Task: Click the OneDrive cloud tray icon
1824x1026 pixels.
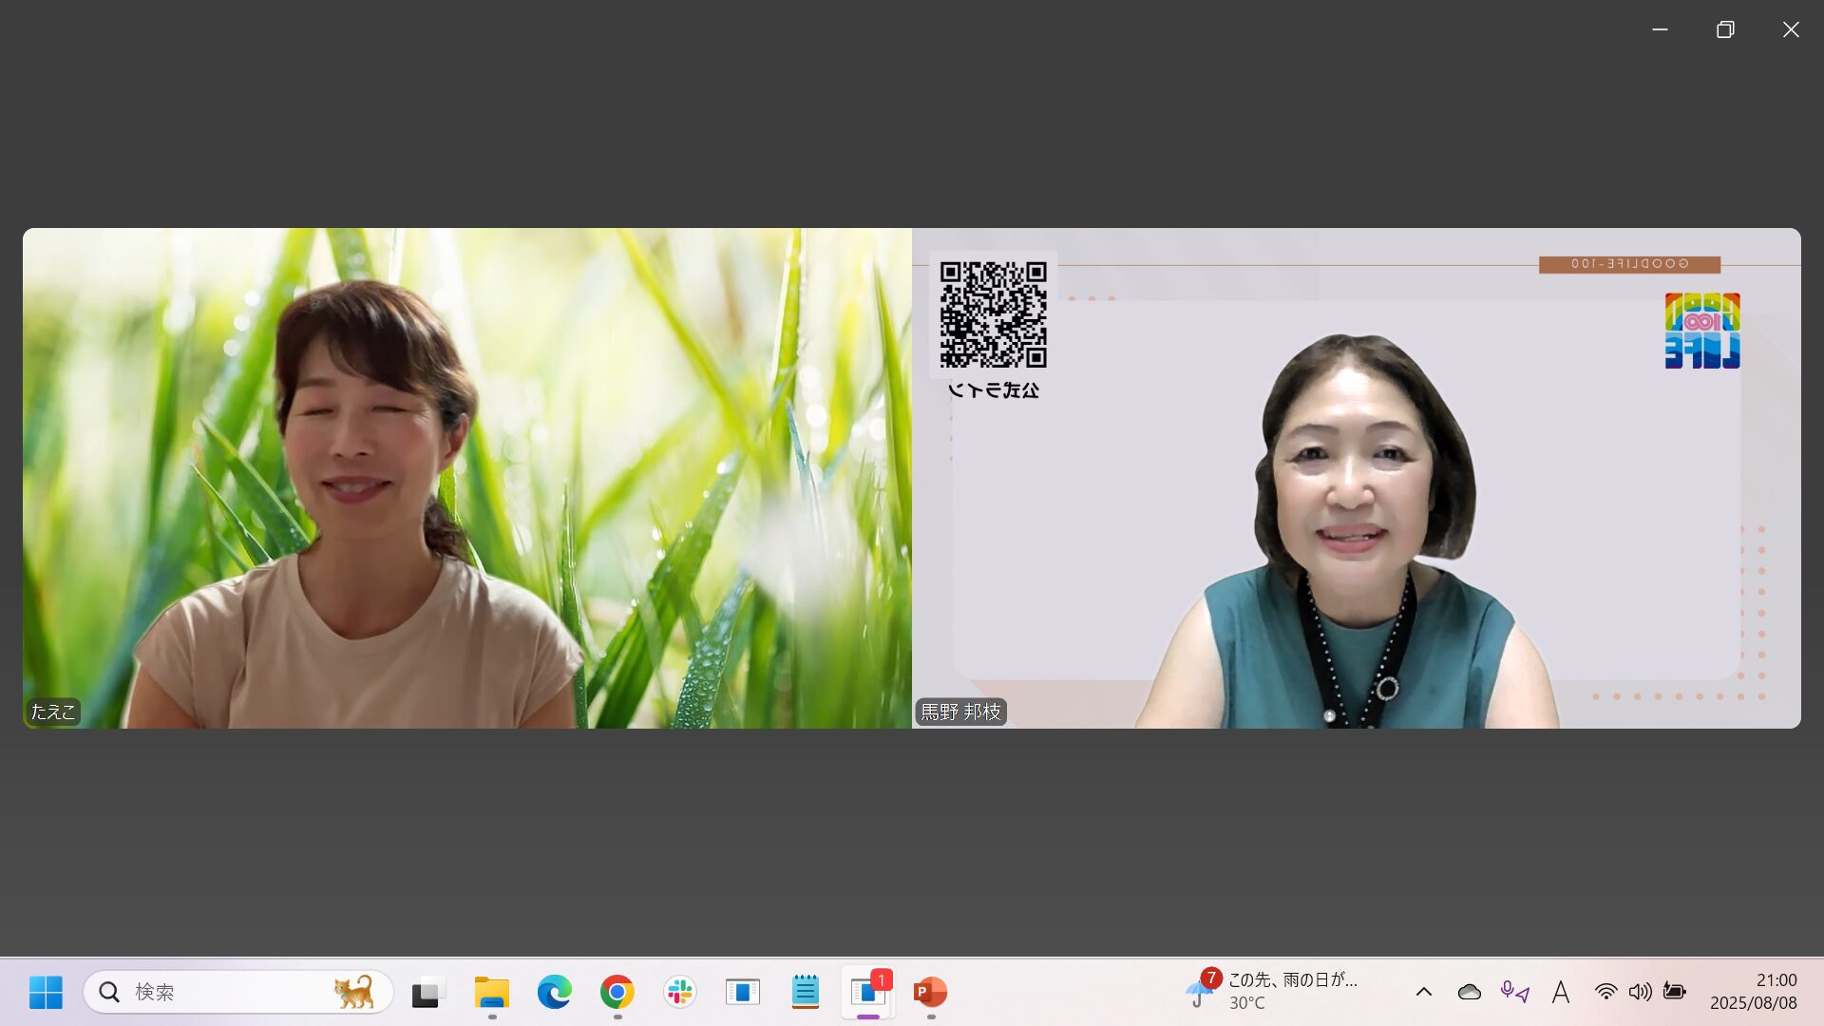Action: click(x=1469, y=992)
